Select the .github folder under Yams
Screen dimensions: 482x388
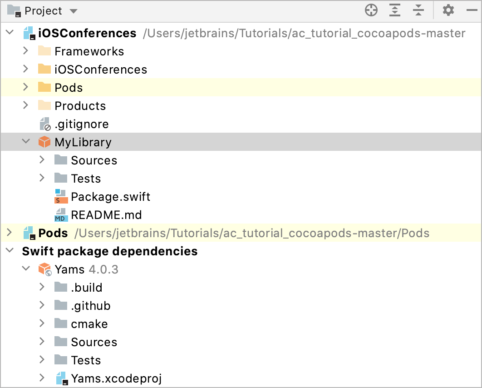(90, 306)
